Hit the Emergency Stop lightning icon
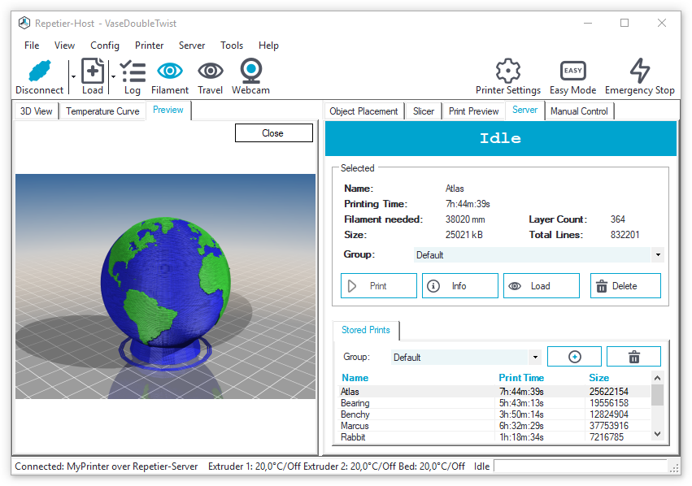 [x=639, y=71]
